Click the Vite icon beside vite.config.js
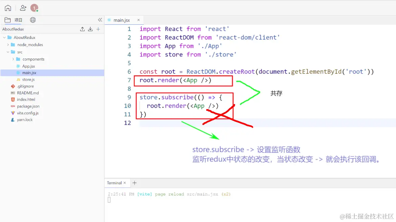 click(x=13, y=113)
